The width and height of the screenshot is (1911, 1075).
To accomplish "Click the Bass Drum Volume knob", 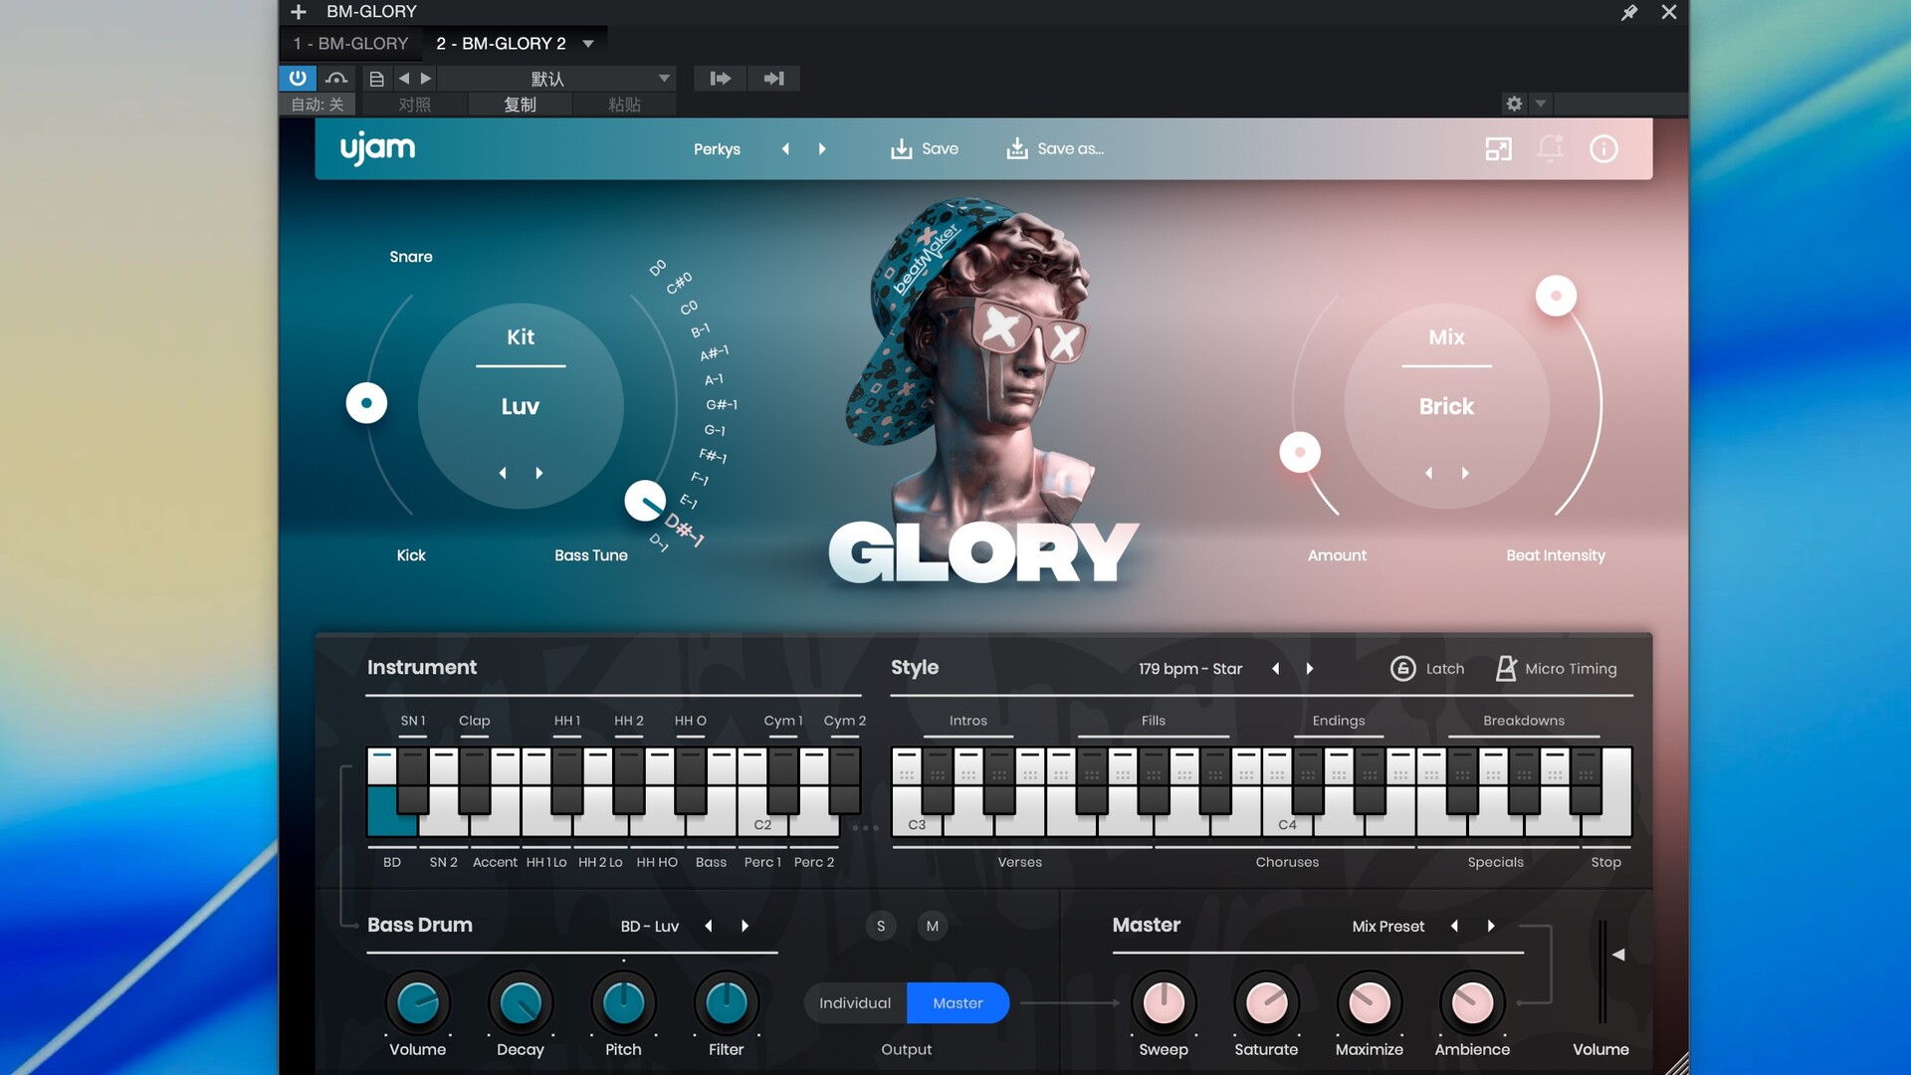I will pos(418,1002).
